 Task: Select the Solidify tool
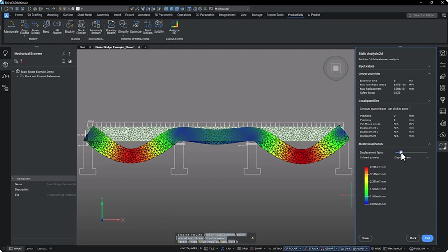click(159, 25)
